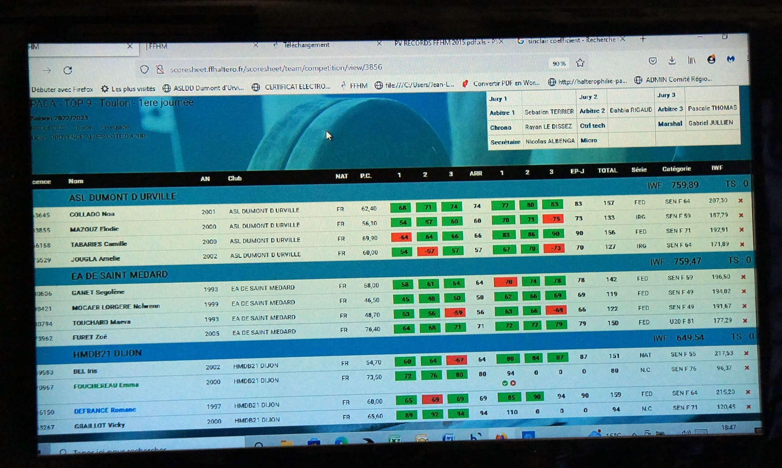This screenshot has width=782, height=468.
Task: Click red refuse circle under Fouchereau's 94
Action: pos(513,383)
